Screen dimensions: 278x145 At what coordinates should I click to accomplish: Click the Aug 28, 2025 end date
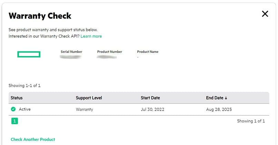point(219,110)
